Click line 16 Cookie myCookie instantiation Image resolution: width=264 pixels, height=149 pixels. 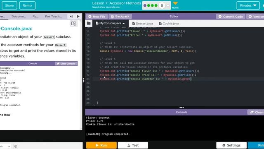[x=148, y=51]
